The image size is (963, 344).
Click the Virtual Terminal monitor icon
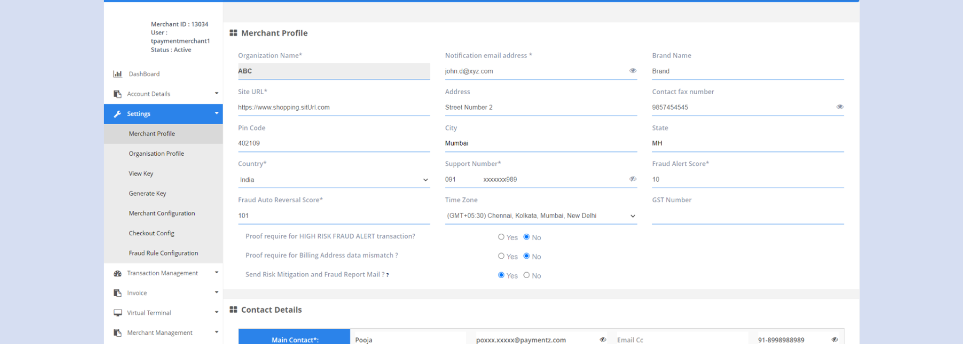point(117,313)
